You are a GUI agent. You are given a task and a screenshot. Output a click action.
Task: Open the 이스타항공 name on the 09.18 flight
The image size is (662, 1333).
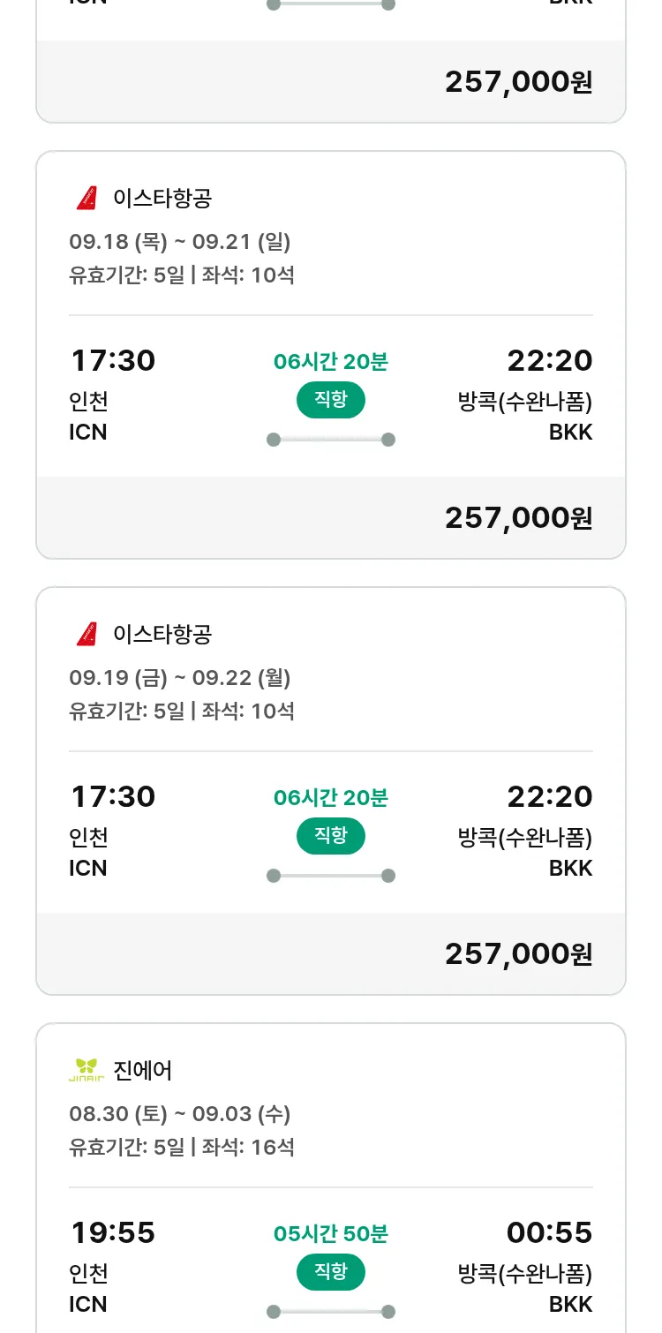162,198
